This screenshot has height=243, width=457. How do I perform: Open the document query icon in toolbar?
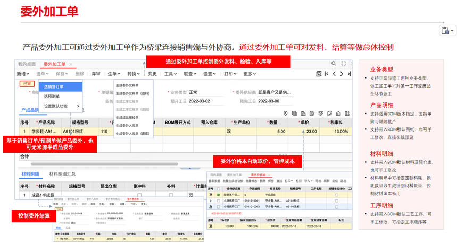pyautogui.click(x=319, y=74)
